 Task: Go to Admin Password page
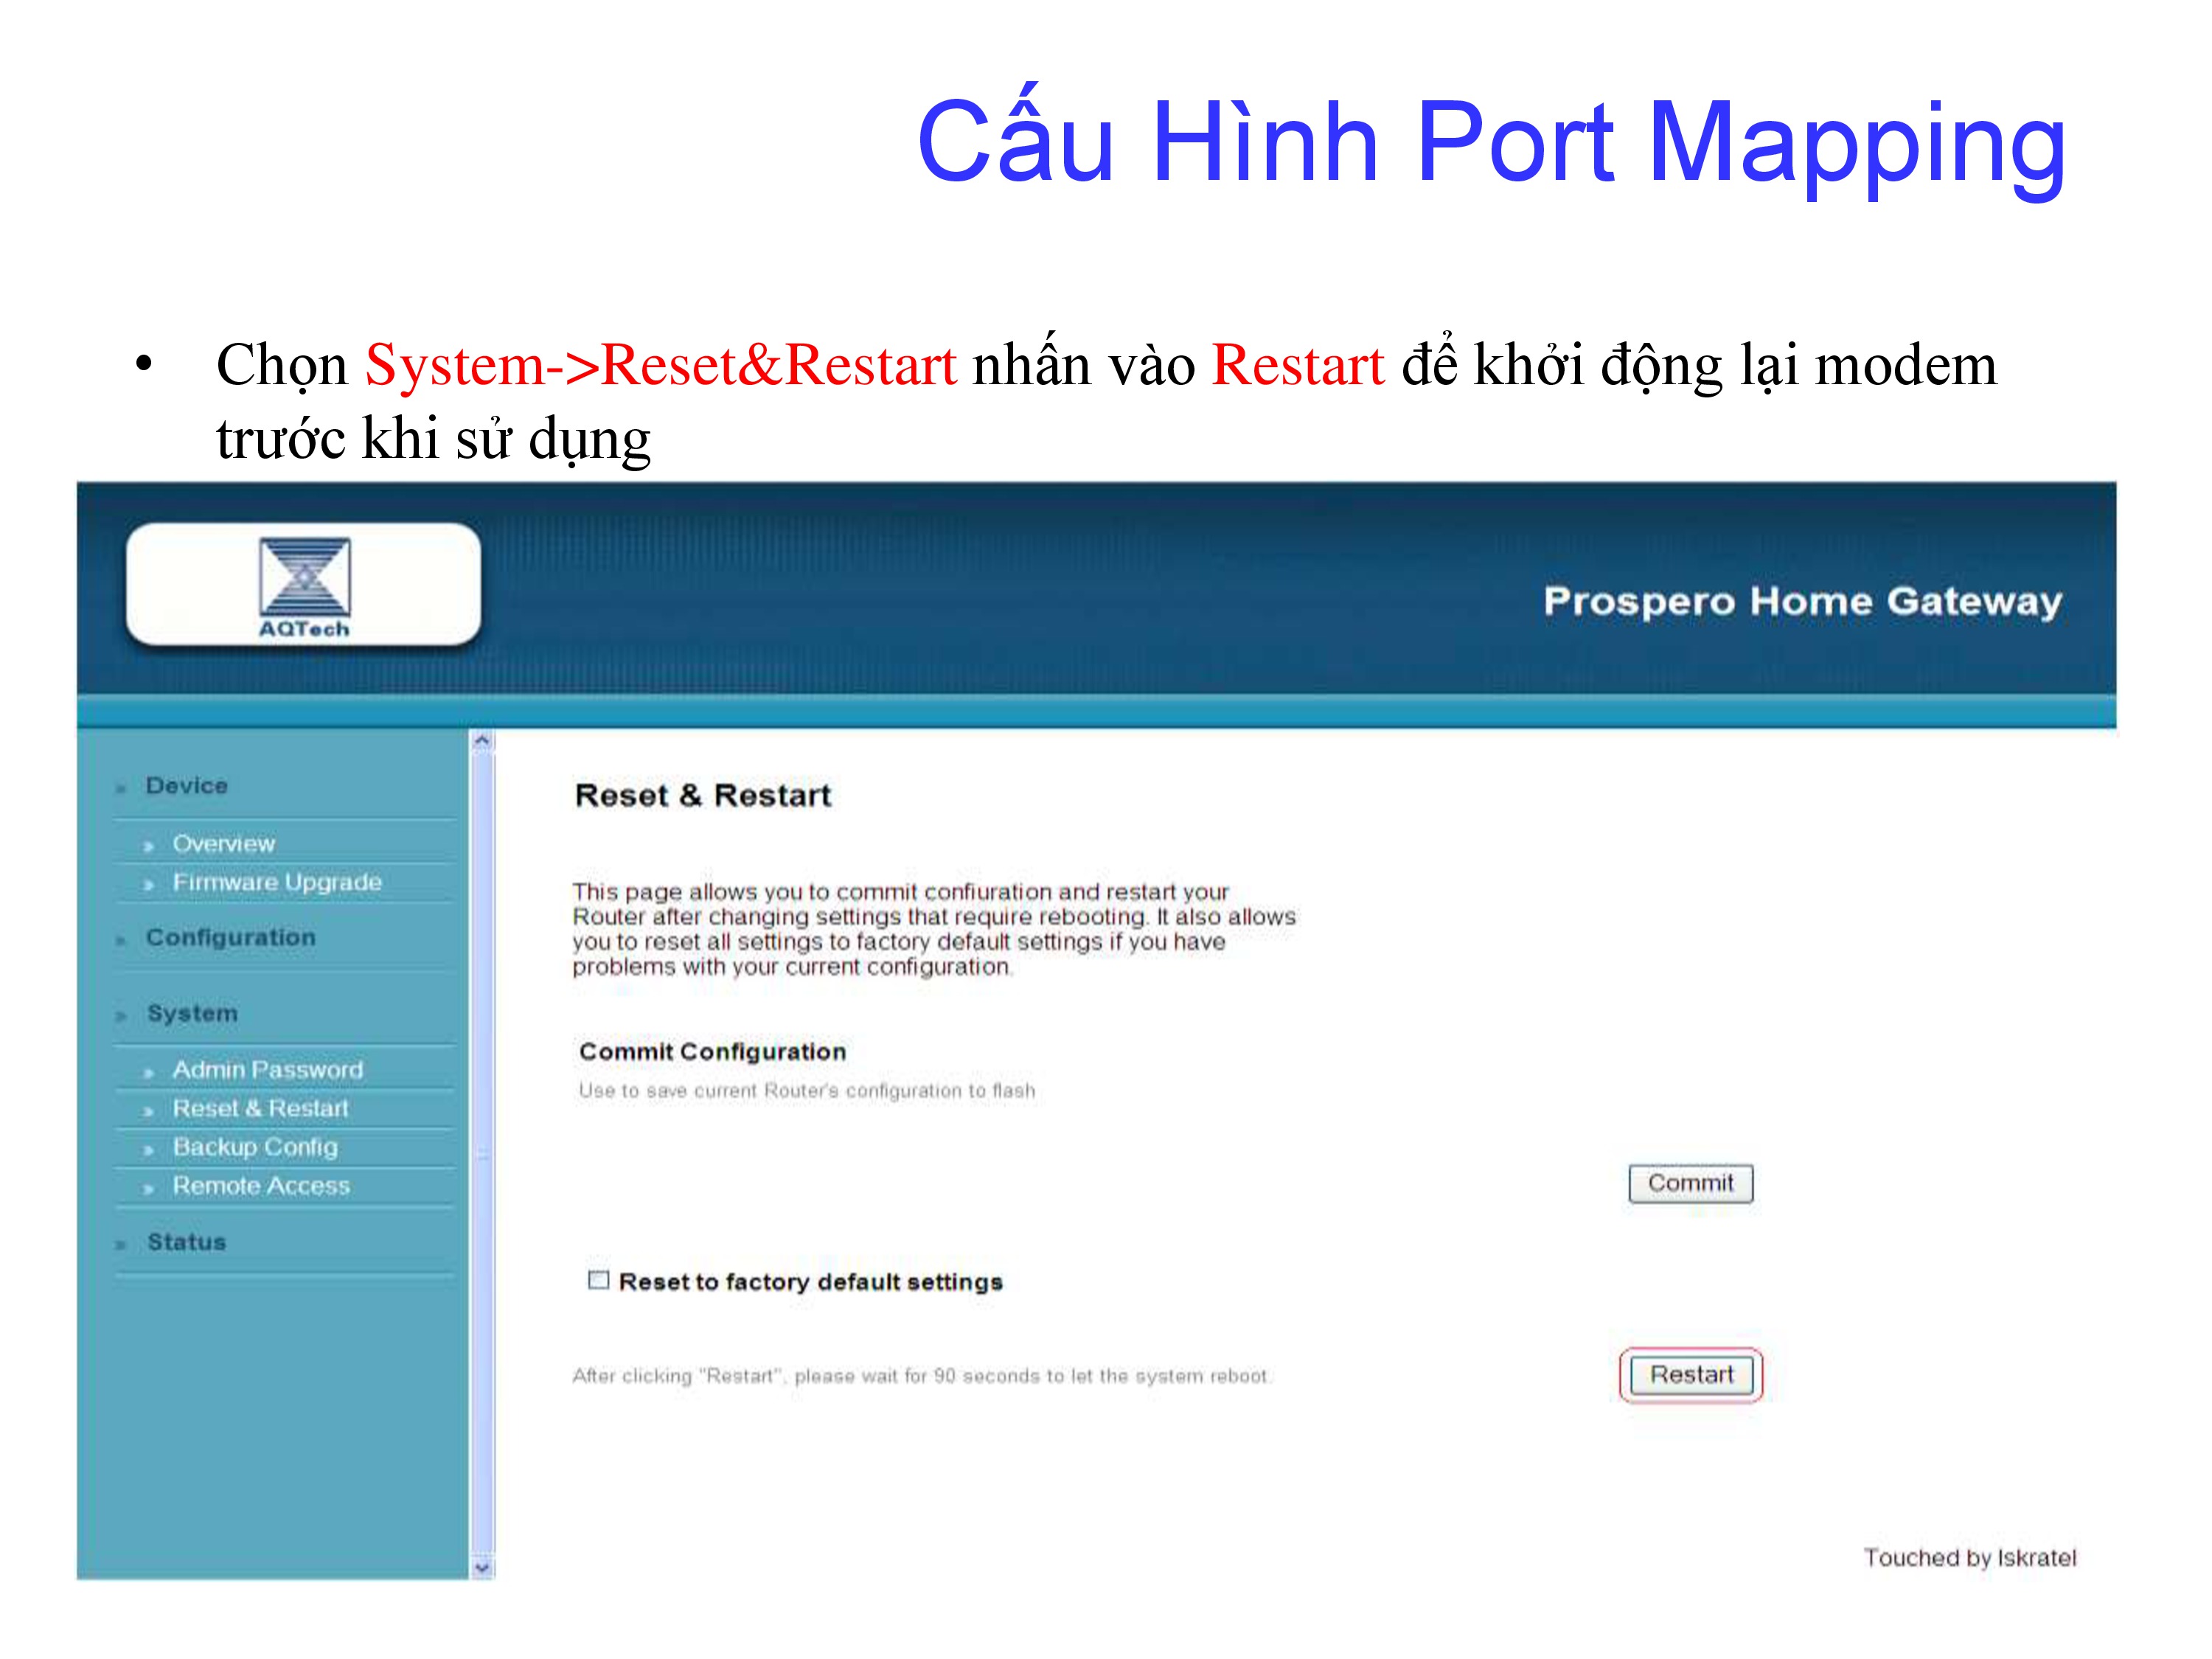pyautogui.click(x=268, y=1069)
